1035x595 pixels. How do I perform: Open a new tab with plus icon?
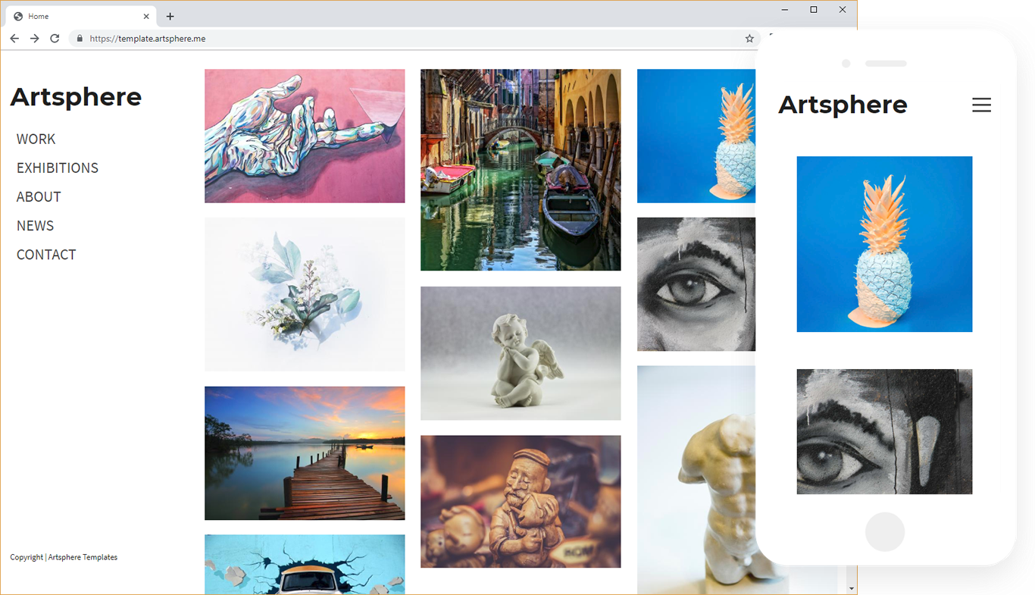(170, 17)
